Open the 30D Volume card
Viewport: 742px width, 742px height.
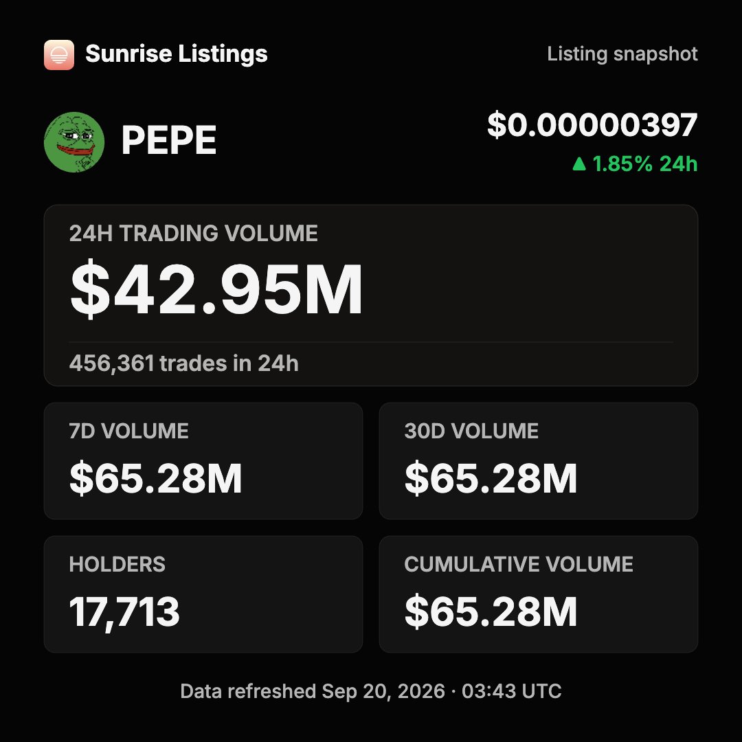[x=539, y=461]
